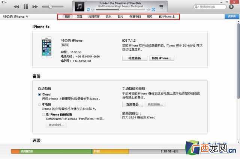Click the yellow storage bar segment
The width and height of the screenshot is (240, 159).
click(x=111, y=151)
